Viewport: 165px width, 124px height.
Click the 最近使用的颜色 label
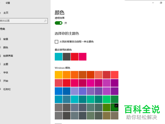tap(63, 50)
